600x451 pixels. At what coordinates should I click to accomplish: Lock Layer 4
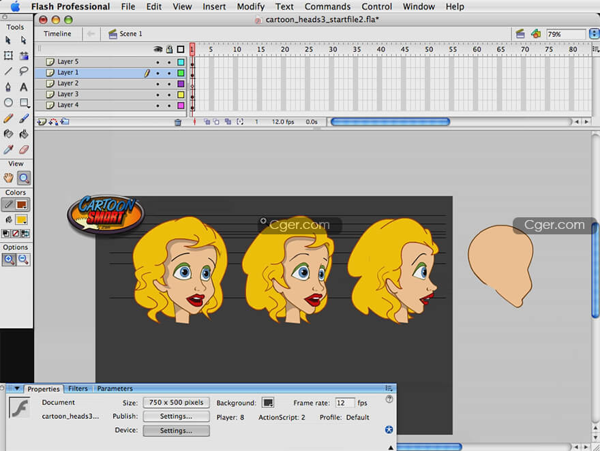(169, 106)
